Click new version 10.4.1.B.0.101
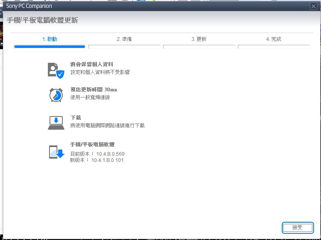 [107, 160]
